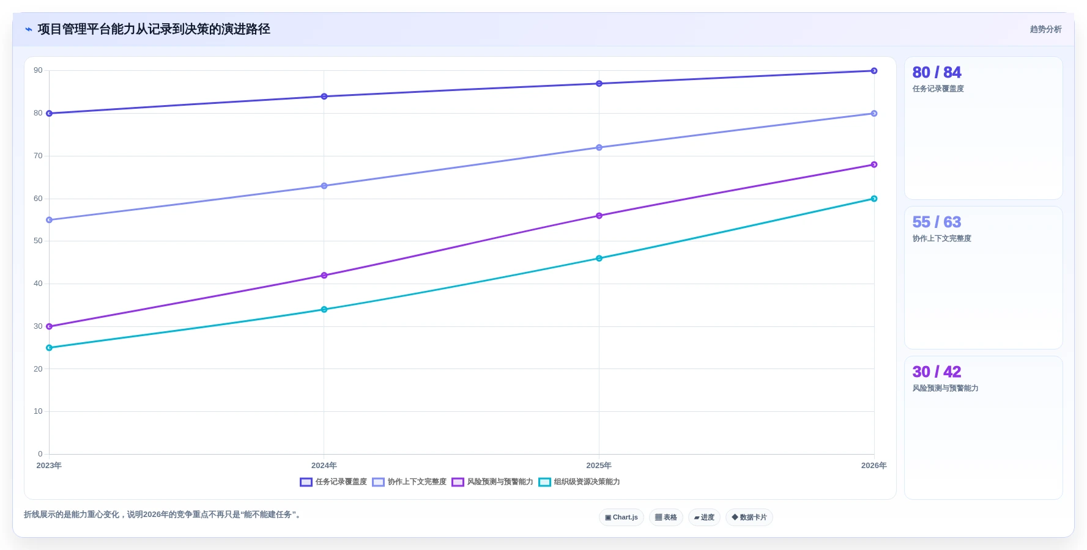The height and width of the screenshot is (550, 1087).
Task: Click the 2026年 point on 协作上下文完整度 line at 80
Action: (874, 114)
